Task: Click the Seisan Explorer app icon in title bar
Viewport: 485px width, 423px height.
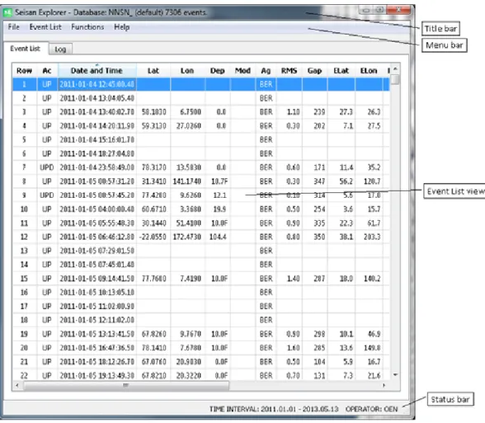Action: 7,12
